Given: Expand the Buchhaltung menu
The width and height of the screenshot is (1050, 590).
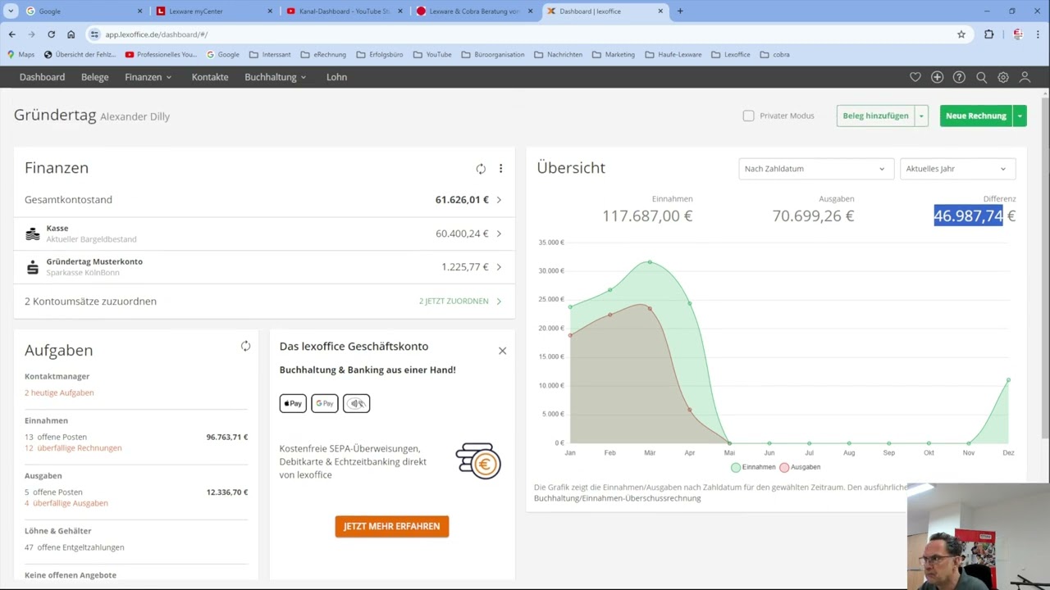Looking at the screenshot, I should coord(276,77).
